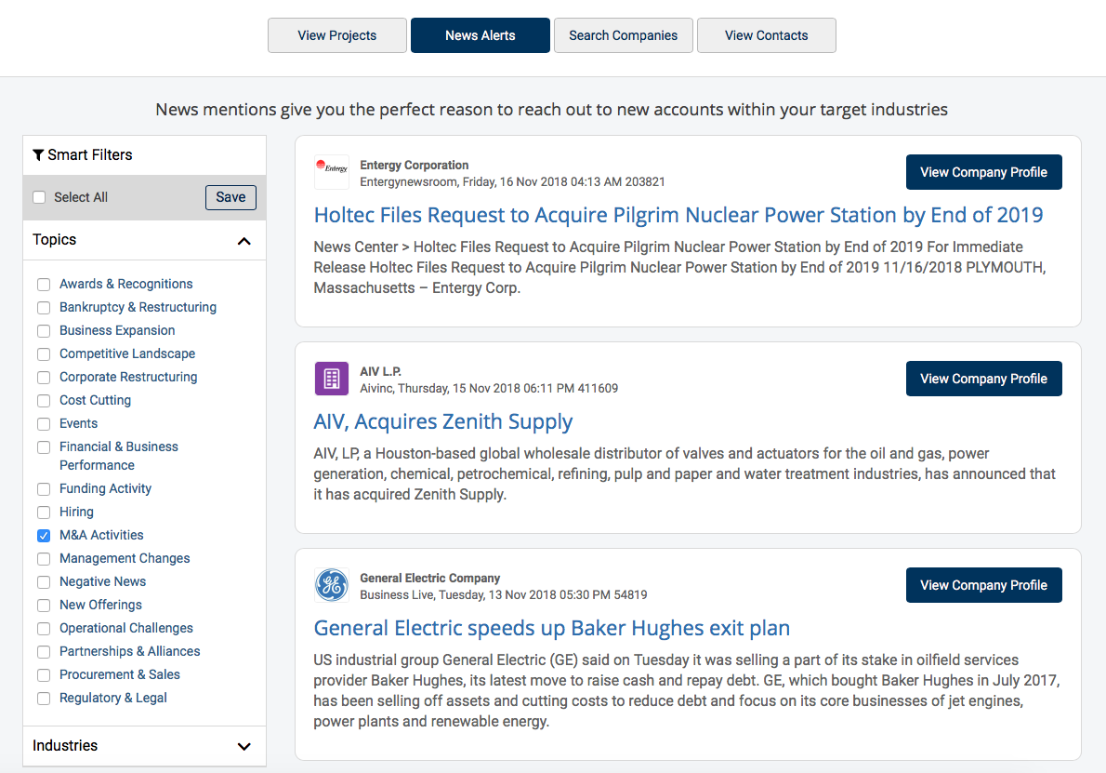View Company Profile for Entergy Corporation
1106x773 pixels.
(984, 172)
